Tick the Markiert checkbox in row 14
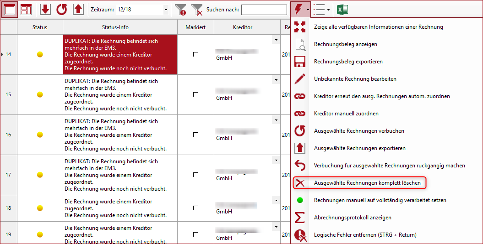This screenshot has width=483, height=244. 195,54
